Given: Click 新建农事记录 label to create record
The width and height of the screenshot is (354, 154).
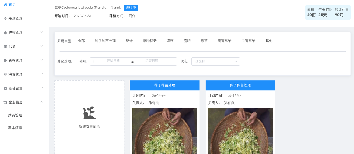Looking at the screenshot, I should pyautogui.click(x=89, y=127).
